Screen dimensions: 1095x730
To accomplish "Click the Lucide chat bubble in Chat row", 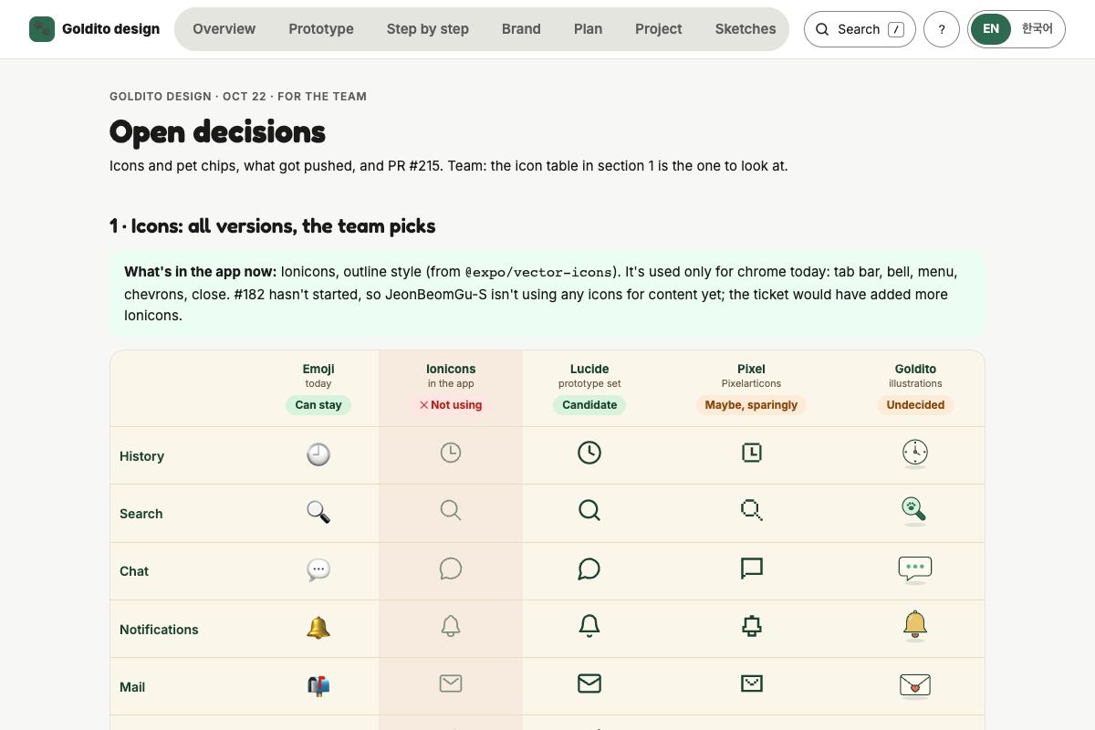I will 589,568.
